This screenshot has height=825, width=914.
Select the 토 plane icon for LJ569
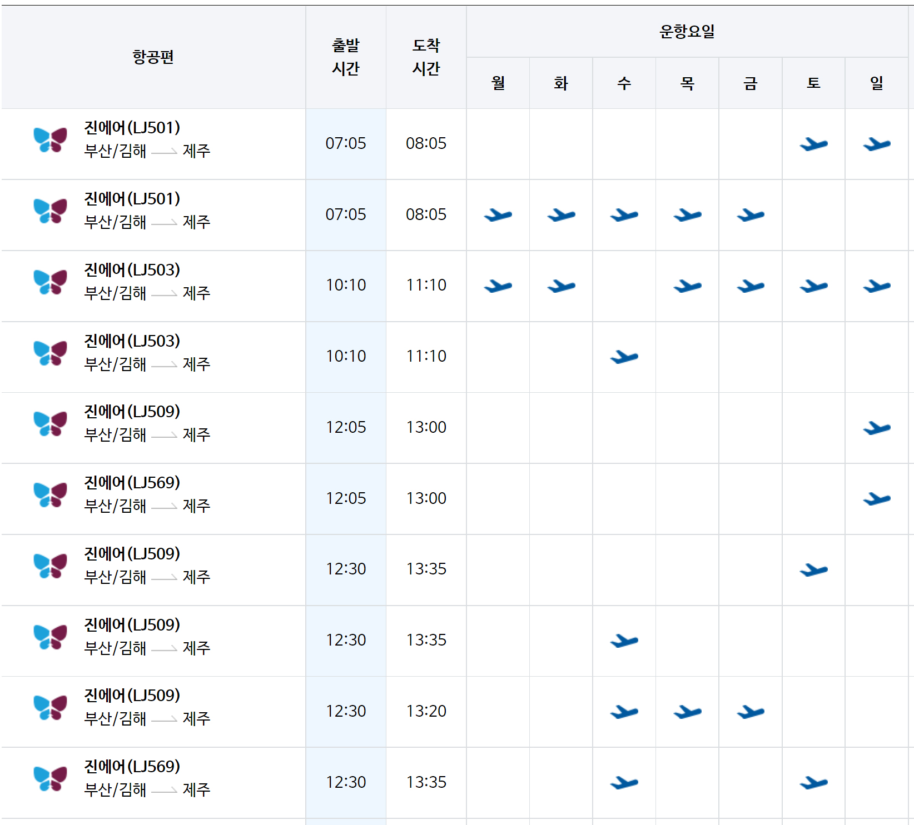(x=813, y=783)
